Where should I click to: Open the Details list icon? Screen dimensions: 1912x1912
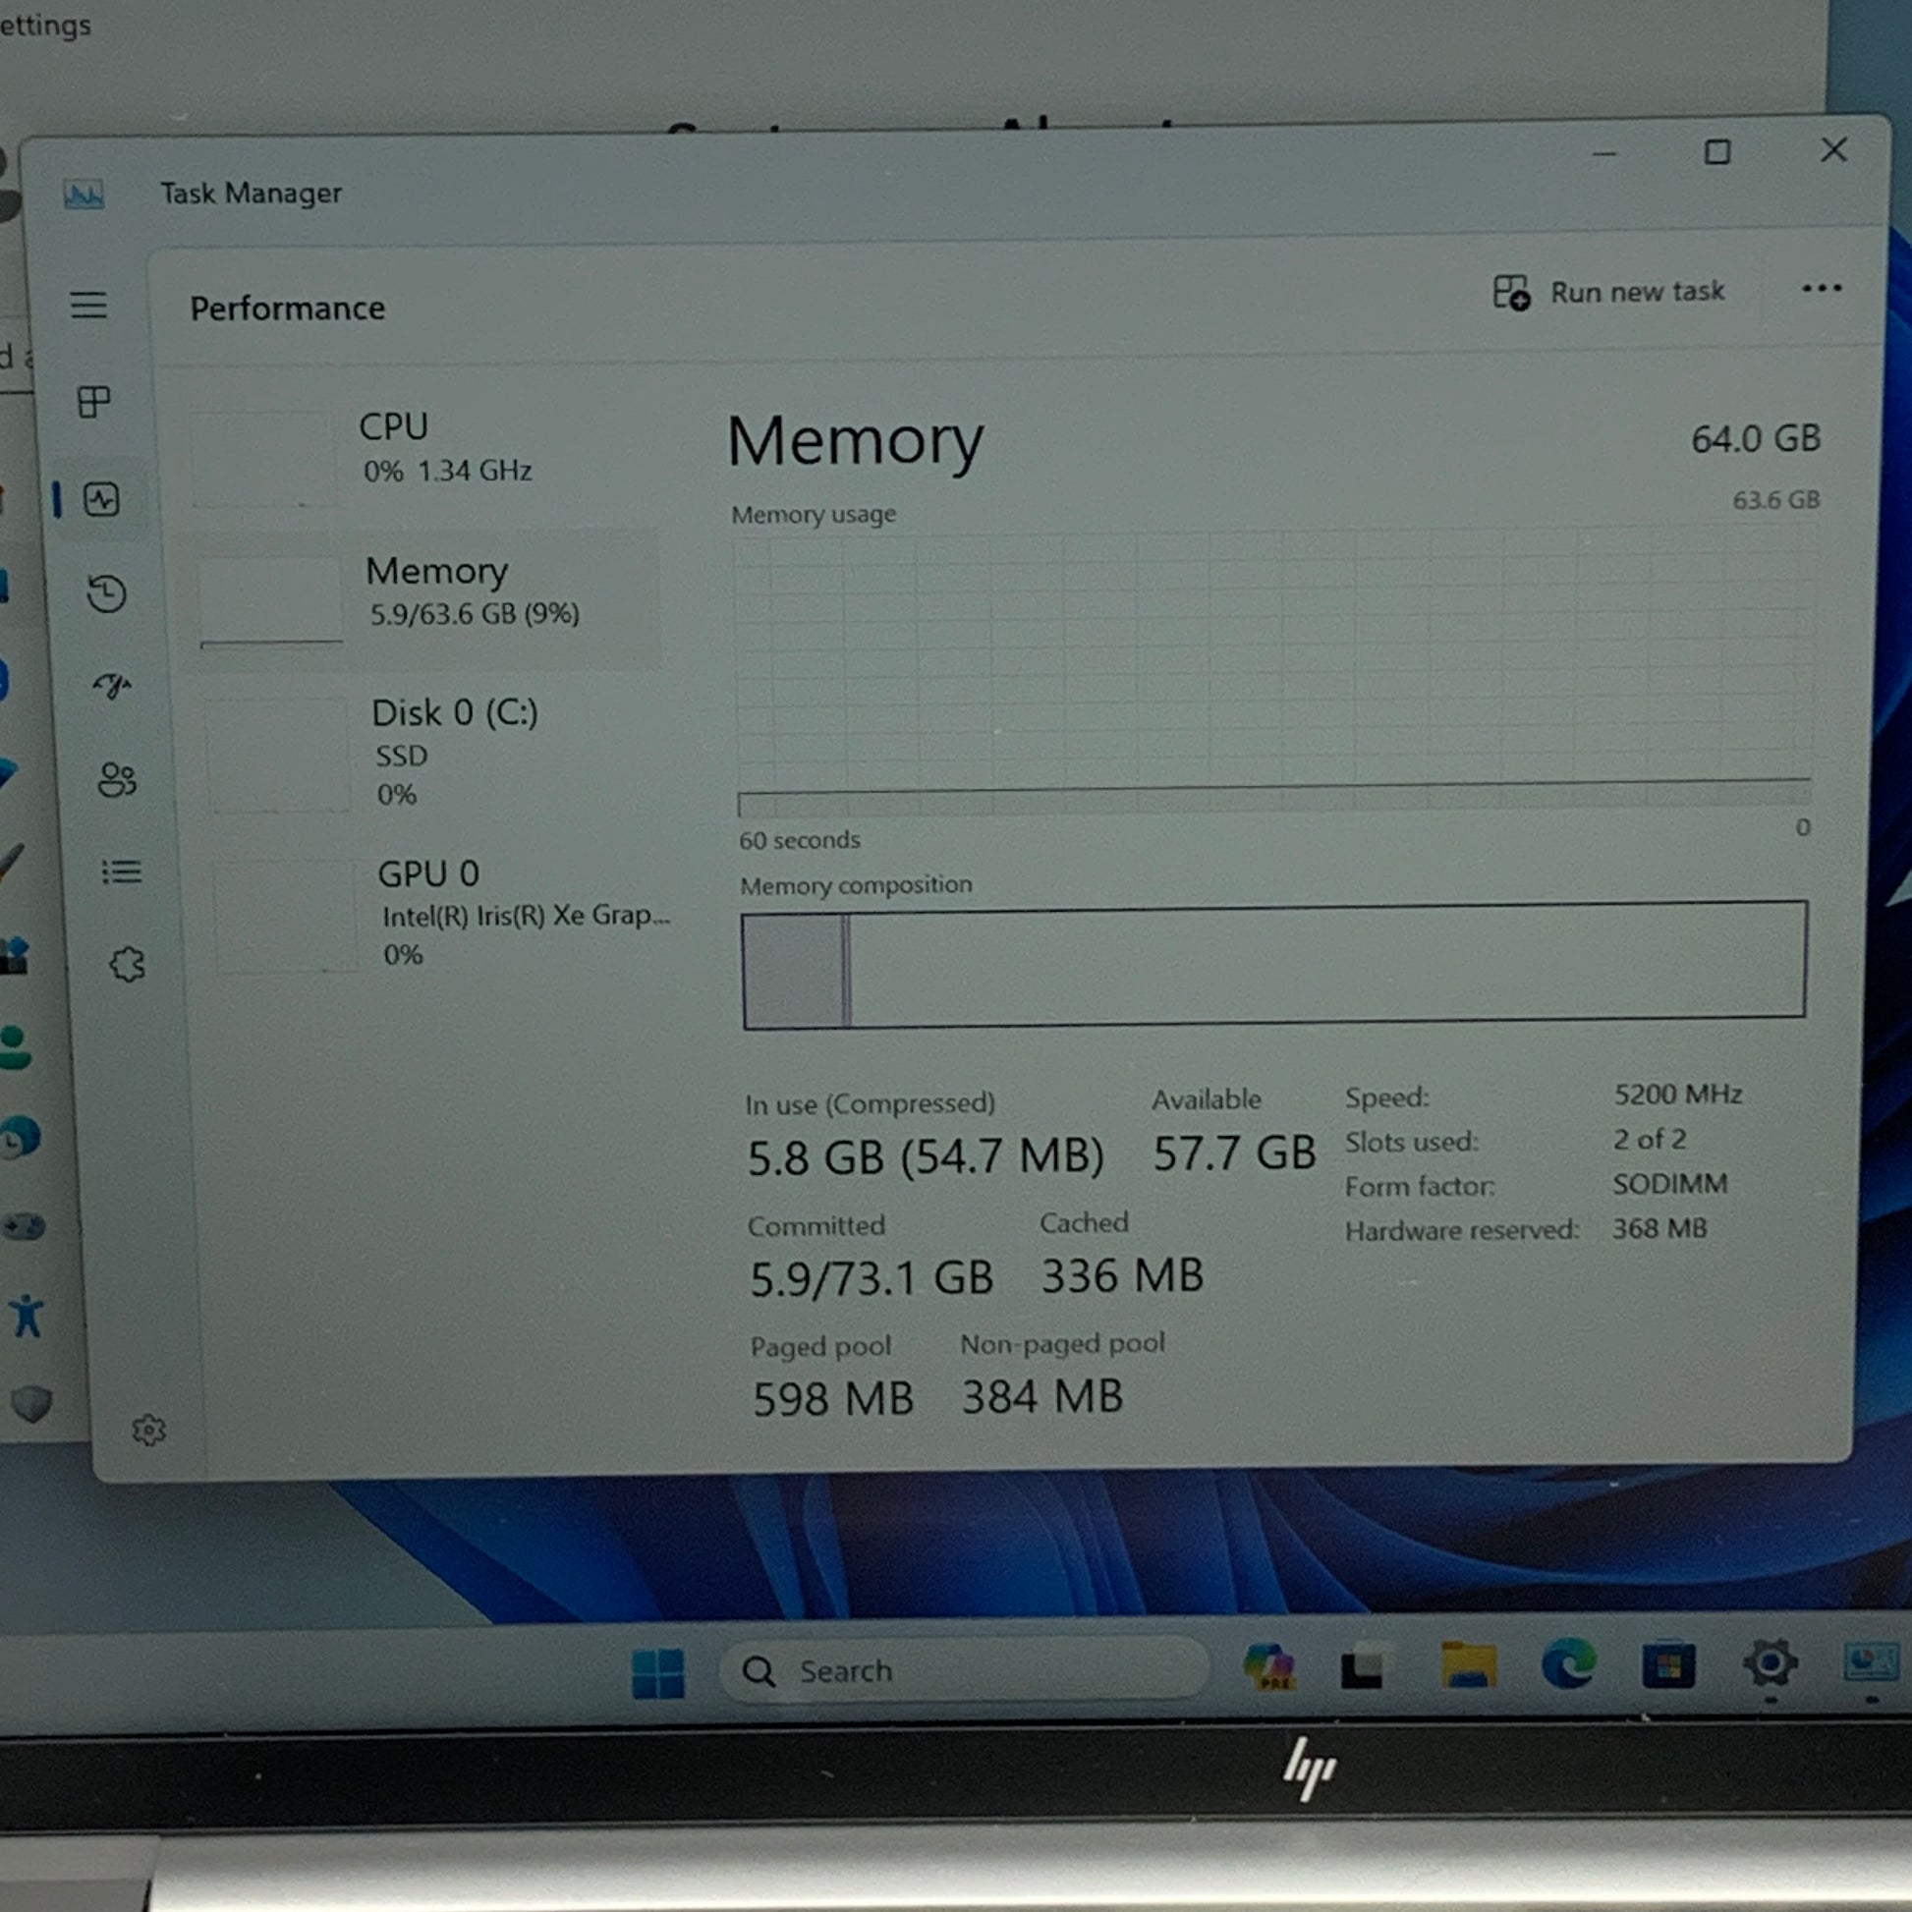point(122,872)
